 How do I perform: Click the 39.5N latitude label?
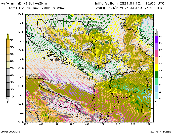[21, 122]
